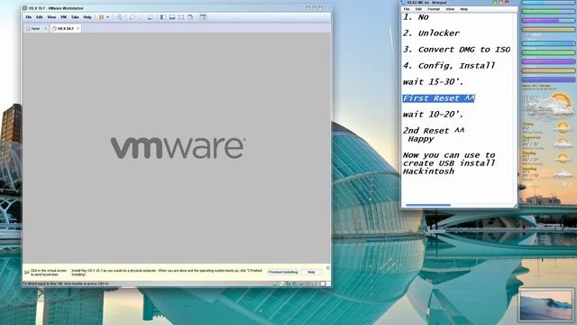The image size is (577, 325).
Task: Open the Notepad File menu
Action: pos(407,9)
